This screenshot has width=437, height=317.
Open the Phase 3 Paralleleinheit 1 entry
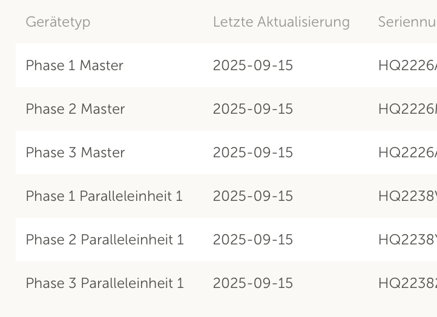point(105,283)
